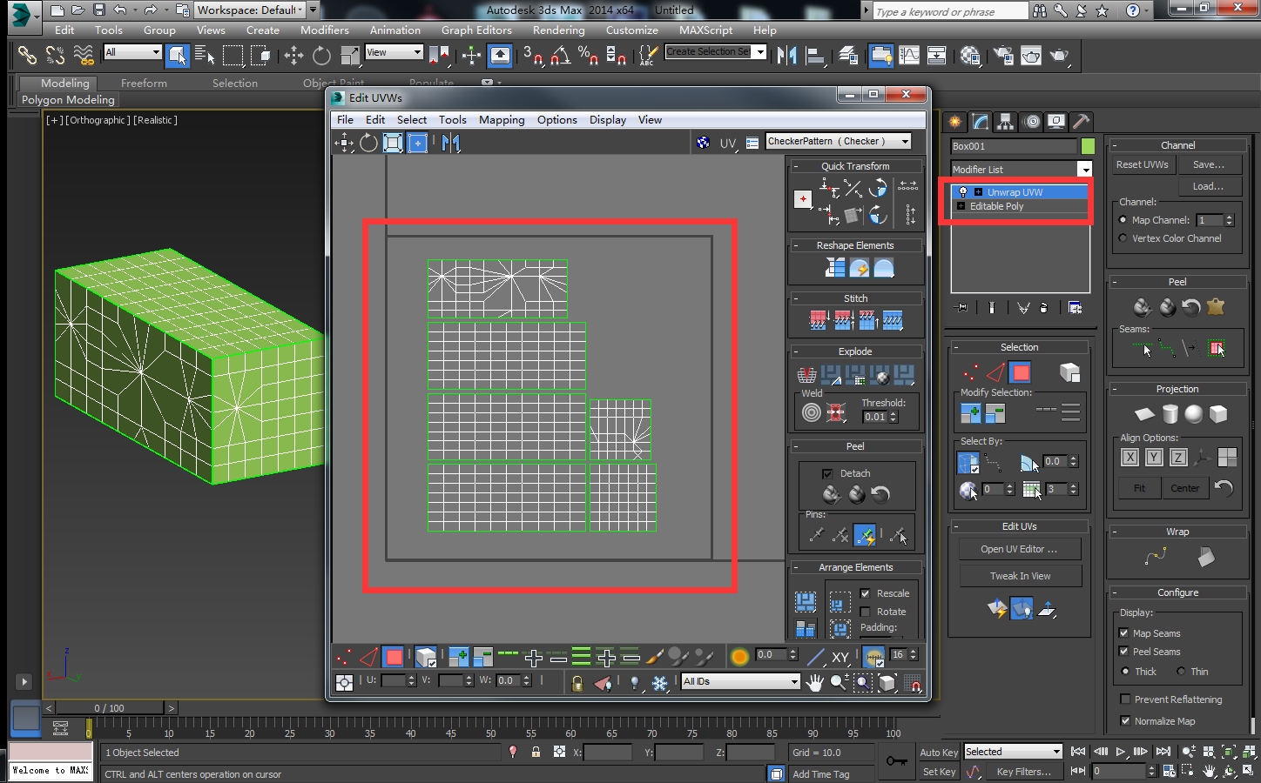Click the Tweak In View button
The width and height of the screenshot is (1261, 783).
coord(1021,576)
